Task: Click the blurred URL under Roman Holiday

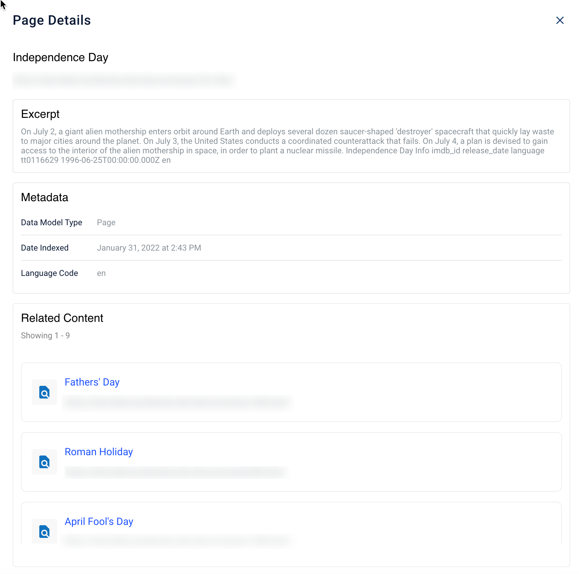Action: [x=176, y=472]
